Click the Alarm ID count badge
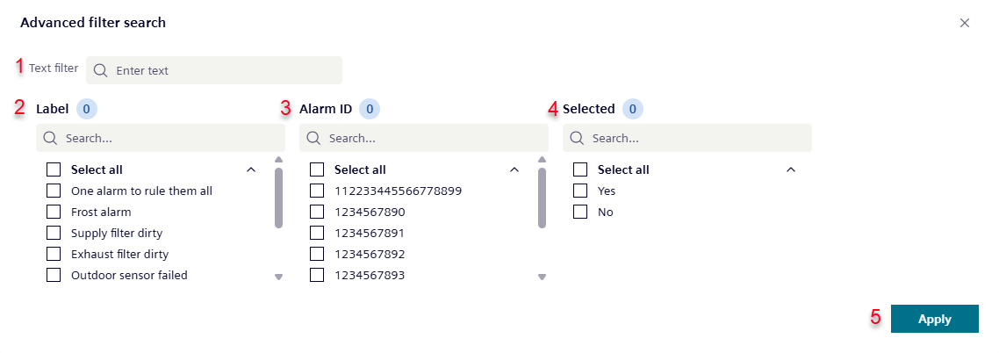The height and width of the screenshot is (353, 999). [x=370, y=109]
